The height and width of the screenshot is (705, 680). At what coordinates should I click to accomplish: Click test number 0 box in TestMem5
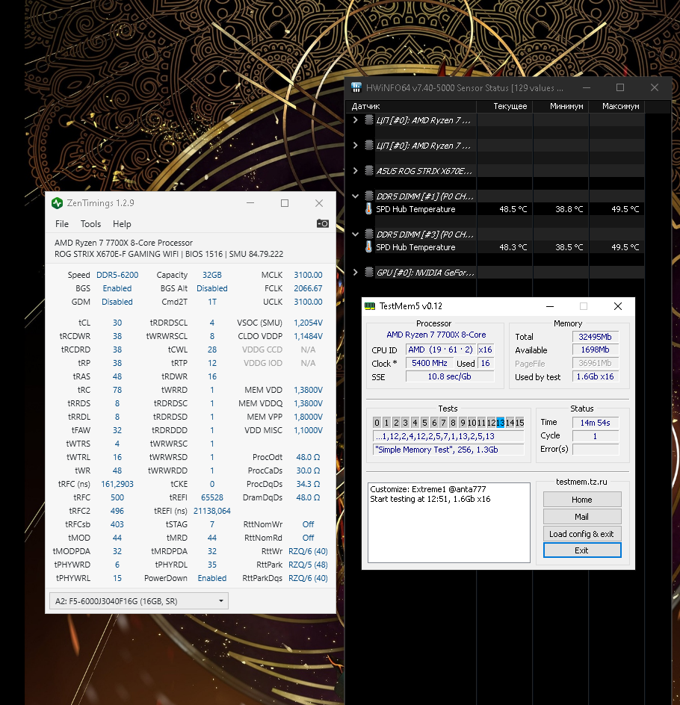377,422
